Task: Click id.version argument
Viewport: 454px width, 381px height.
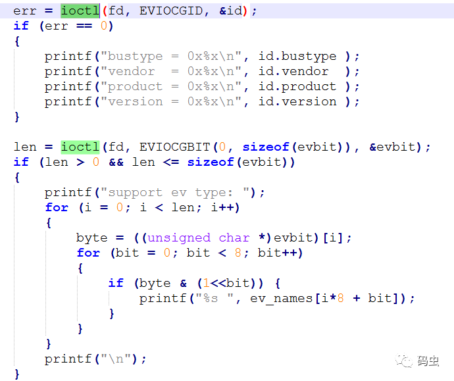Action: pos(297,101)
